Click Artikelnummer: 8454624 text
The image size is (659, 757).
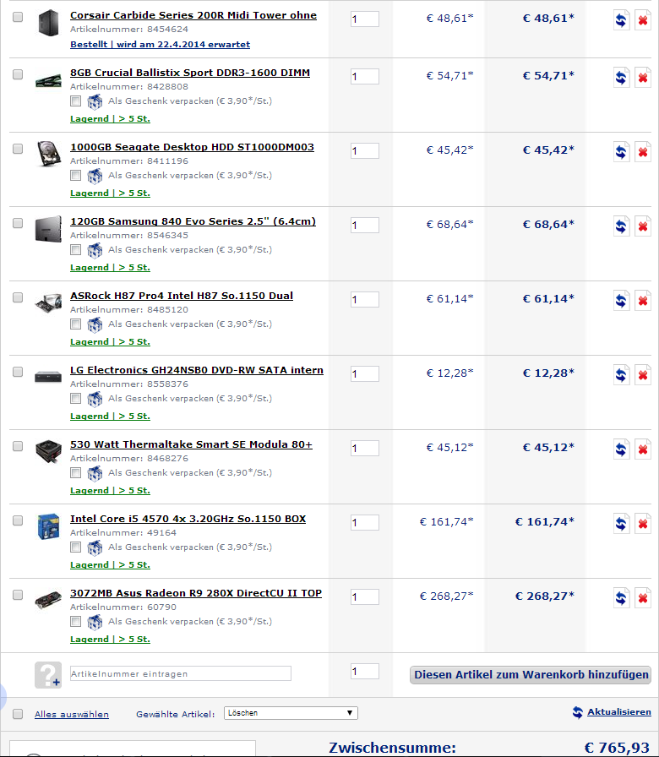click(129, 30)
